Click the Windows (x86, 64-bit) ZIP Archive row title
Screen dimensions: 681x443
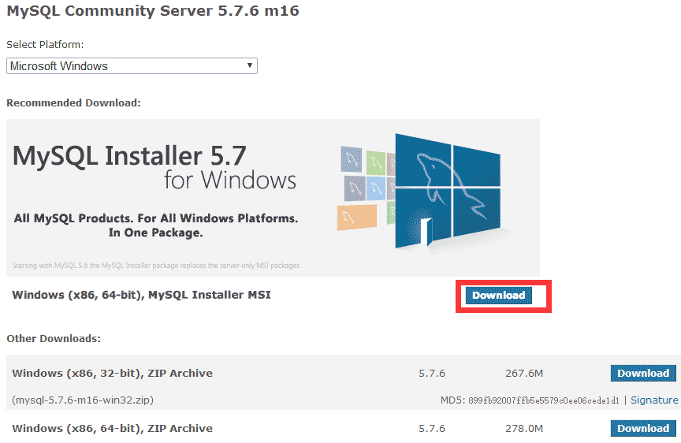point(113,429)
